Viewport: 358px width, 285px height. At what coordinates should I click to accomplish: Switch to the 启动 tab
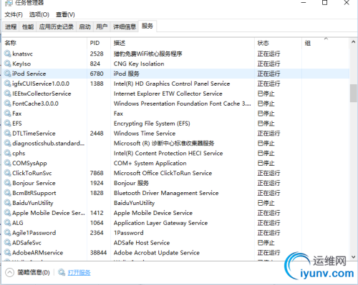(x=84, y=26)
